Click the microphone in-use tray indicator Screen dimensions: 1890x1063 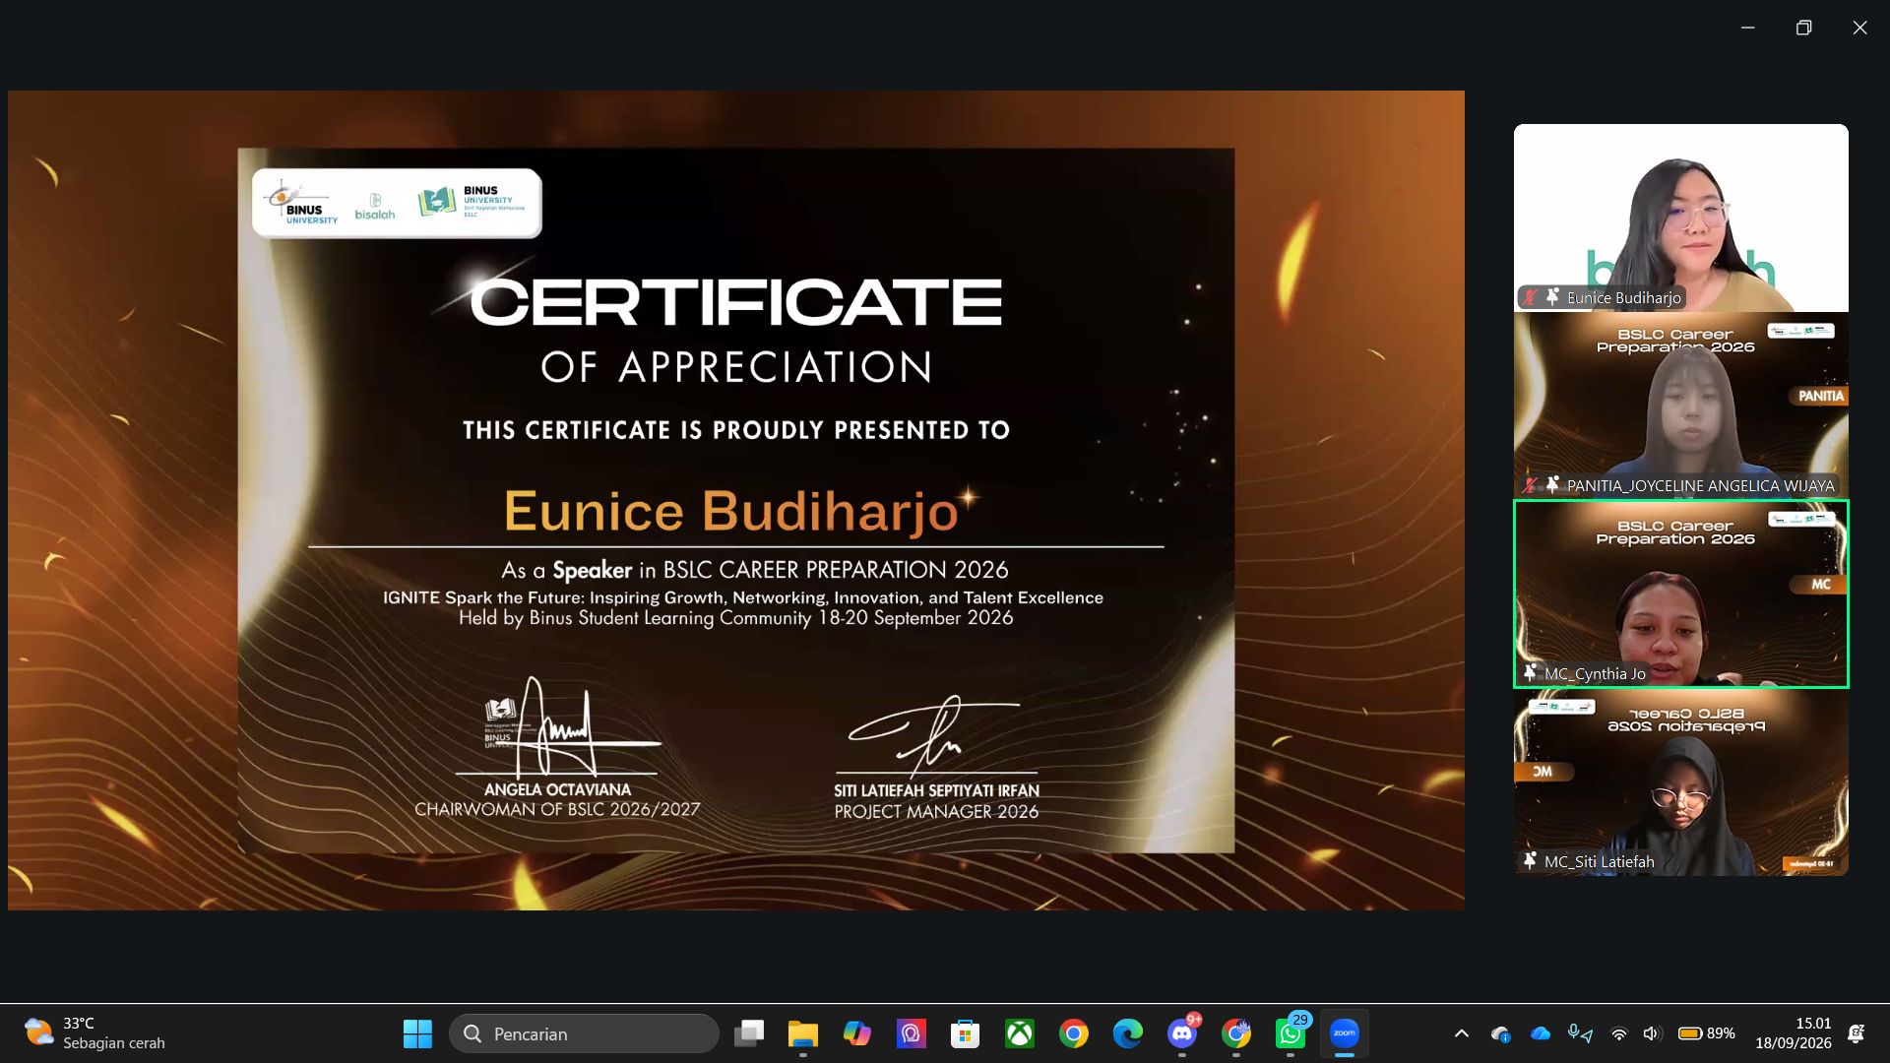click(1580, 1033)
